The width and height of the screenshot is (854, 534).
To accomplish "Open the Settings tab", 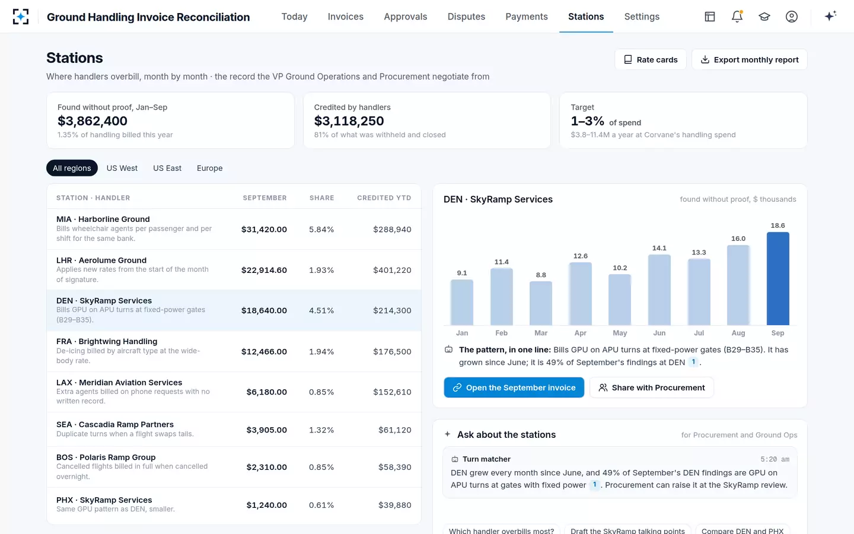I will coord(642,17).
